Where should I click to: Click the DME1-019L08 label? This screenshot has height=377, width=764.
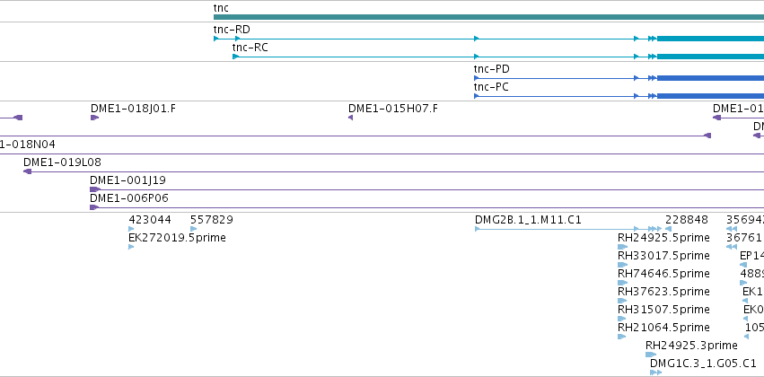62,162
